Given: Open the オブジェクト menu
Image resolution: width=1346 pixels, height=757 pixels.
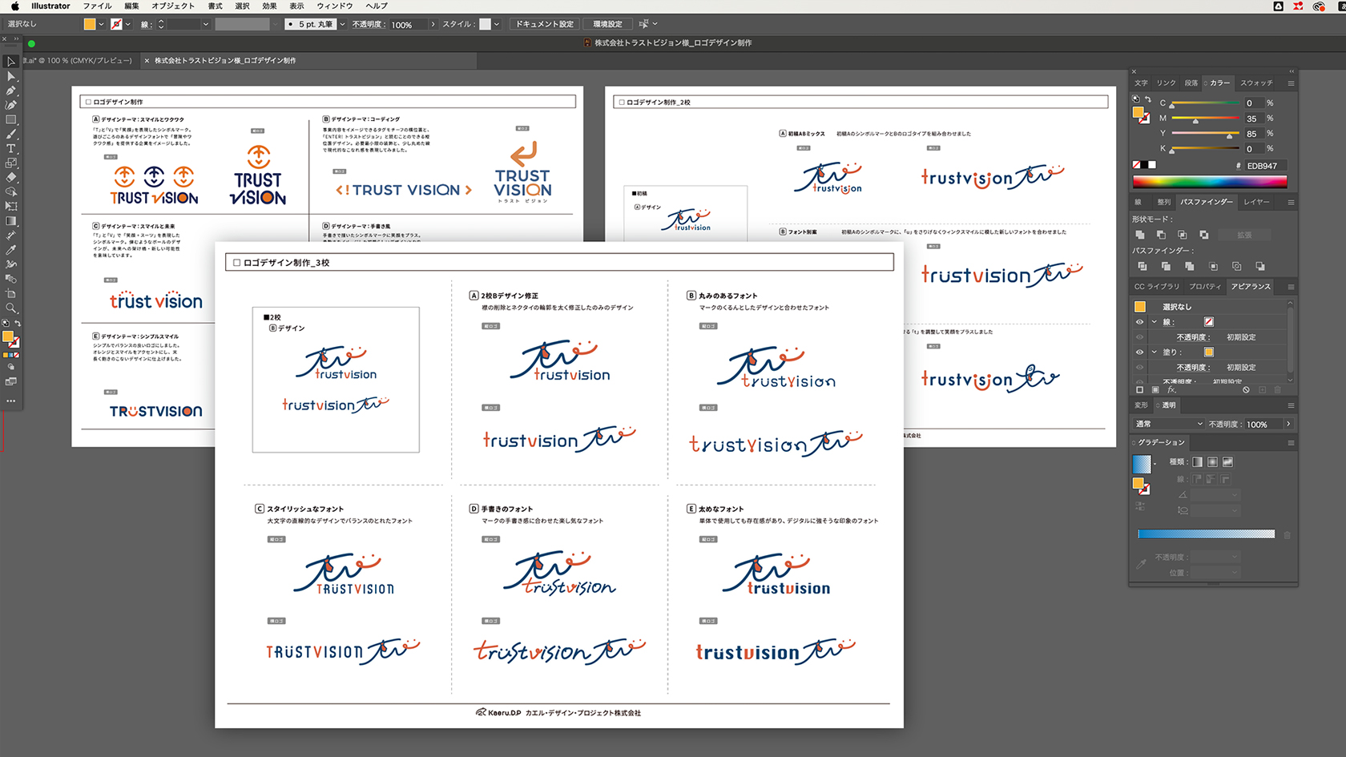Looking at the screenshot, I should click(x=173, y=6).
